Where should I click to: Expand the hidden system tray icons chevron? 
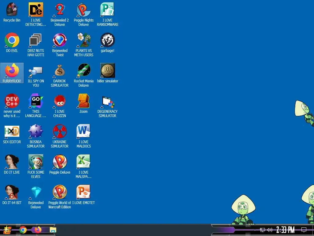255,230
